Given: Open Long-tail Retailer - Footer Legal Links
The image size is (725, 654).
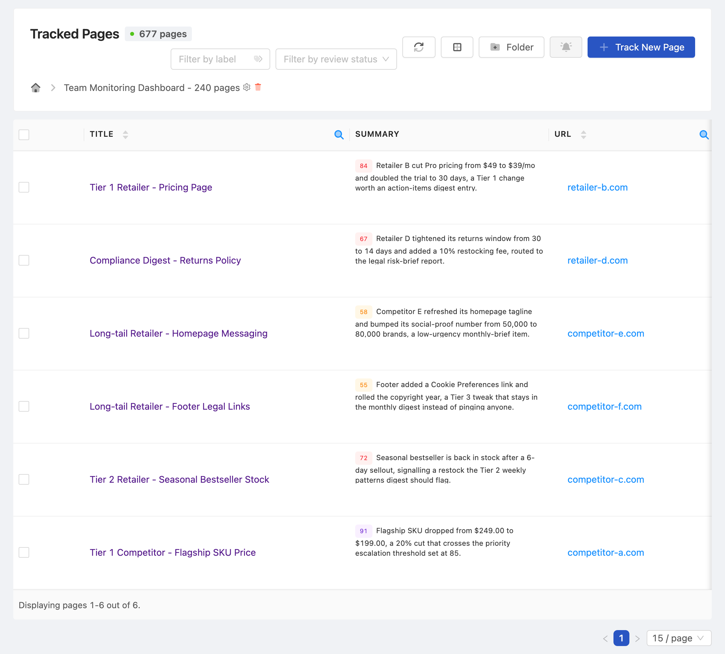Looking at the screenshot, I should coord(170,406).
